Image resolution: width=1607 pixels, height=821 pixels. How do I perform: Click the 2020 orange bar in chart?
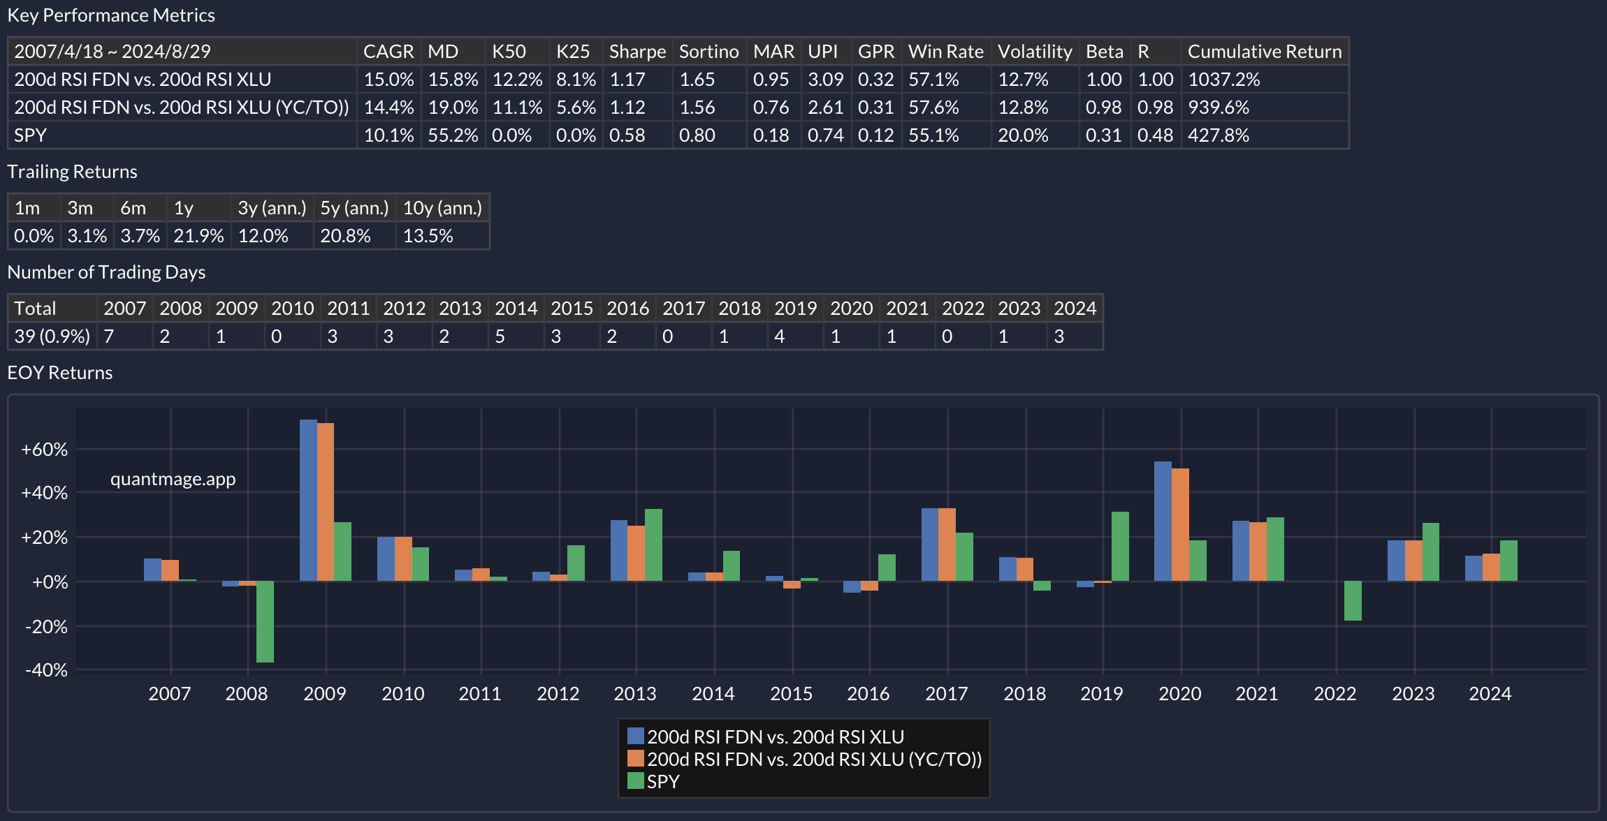(1180, 524)
